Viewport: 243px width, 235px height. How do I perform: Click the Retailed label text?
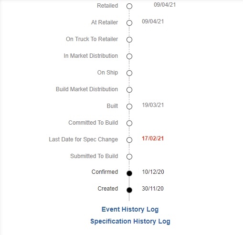(x=107, y=6)
